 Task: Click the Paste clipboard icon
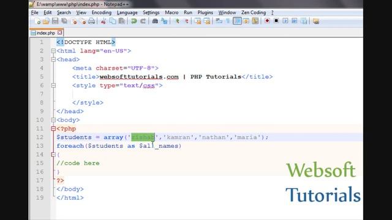[x=122, y=21]
